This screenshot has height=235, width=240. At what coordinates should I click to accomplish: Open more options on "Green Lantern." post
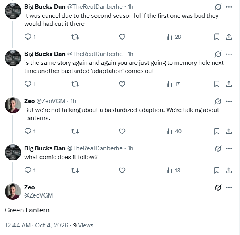(x=229, y=187)
